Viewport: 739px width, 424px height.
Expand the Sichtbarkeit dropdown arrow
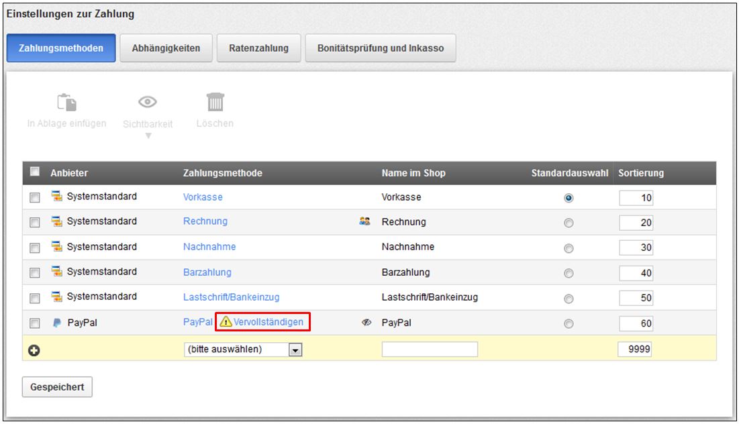148,136
